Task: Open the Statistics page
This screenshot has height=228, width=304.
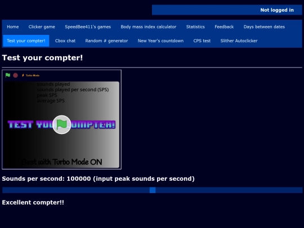Action: click(195, 27)
